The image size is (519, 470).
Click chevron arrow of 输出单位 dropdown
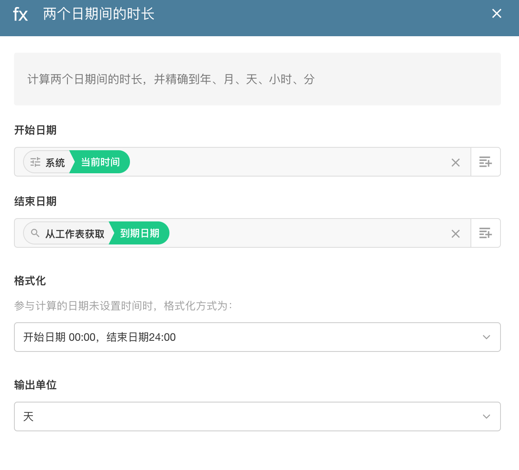486,416
